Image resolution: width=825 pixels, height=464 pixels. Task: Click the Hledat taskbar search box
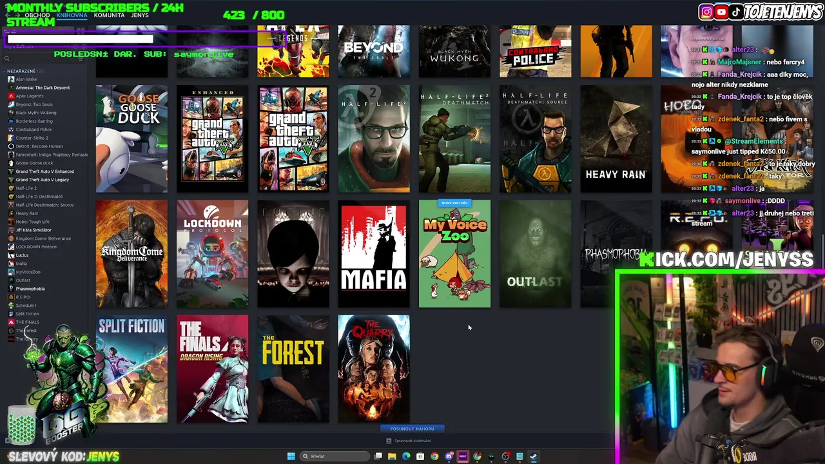pyautogui.click(x=335, y=456)
